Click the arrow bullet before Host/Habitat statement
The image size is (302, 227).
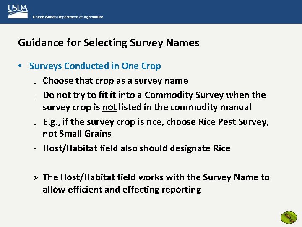point(36,177)
